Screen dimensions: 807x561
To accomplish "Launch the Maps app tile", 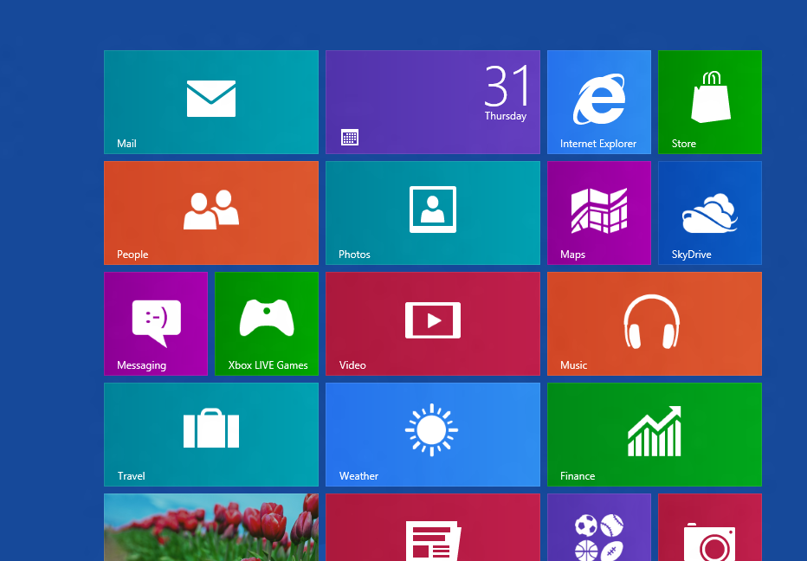I will coord(598,212).
